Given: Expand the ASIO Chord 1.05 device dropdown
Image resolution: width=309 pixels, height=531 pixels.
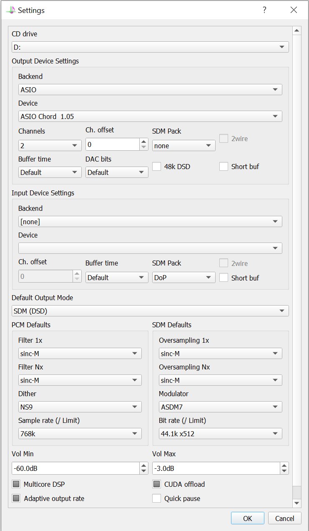Looking at the screenshot, I should tap(150, 116).
